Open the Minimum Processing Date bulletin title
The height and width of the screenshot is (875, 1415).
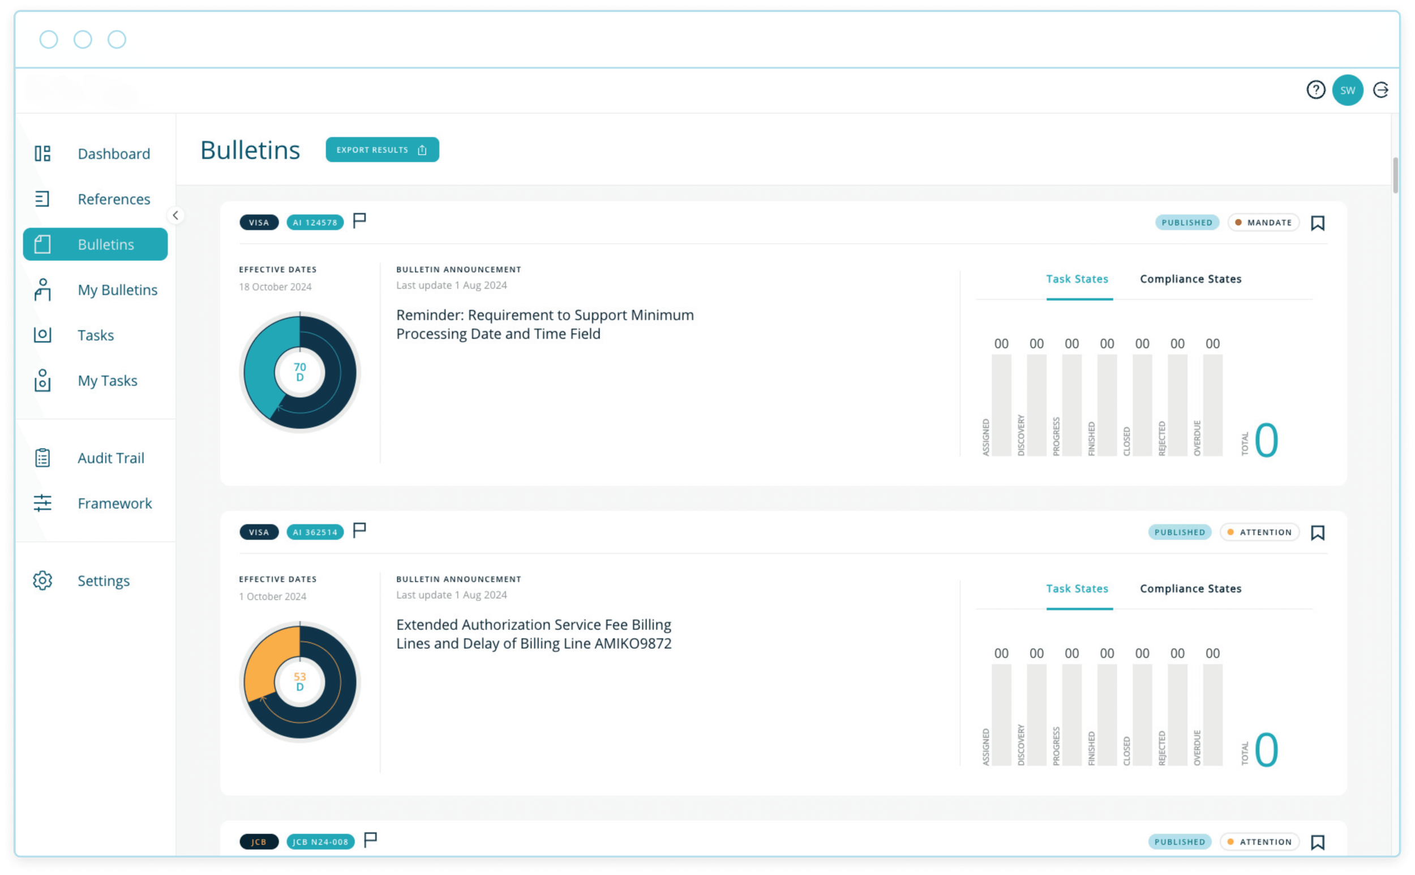click(x=544, y=324)
